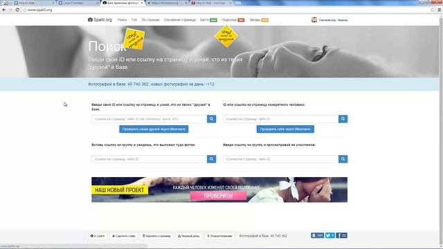Click the Twitter share icon
Image resolution: width=443 pixels, height=249 pixels.
coord(329,235)
